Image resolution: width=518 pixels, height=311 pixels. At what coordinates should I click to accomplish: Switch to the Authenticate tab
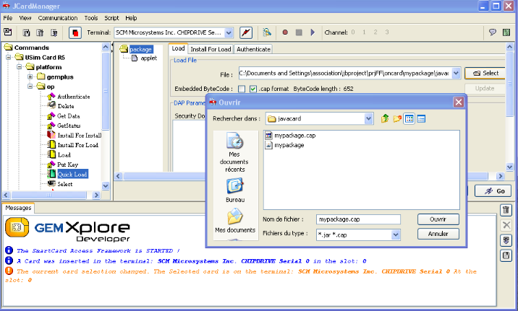coord(253,49)
